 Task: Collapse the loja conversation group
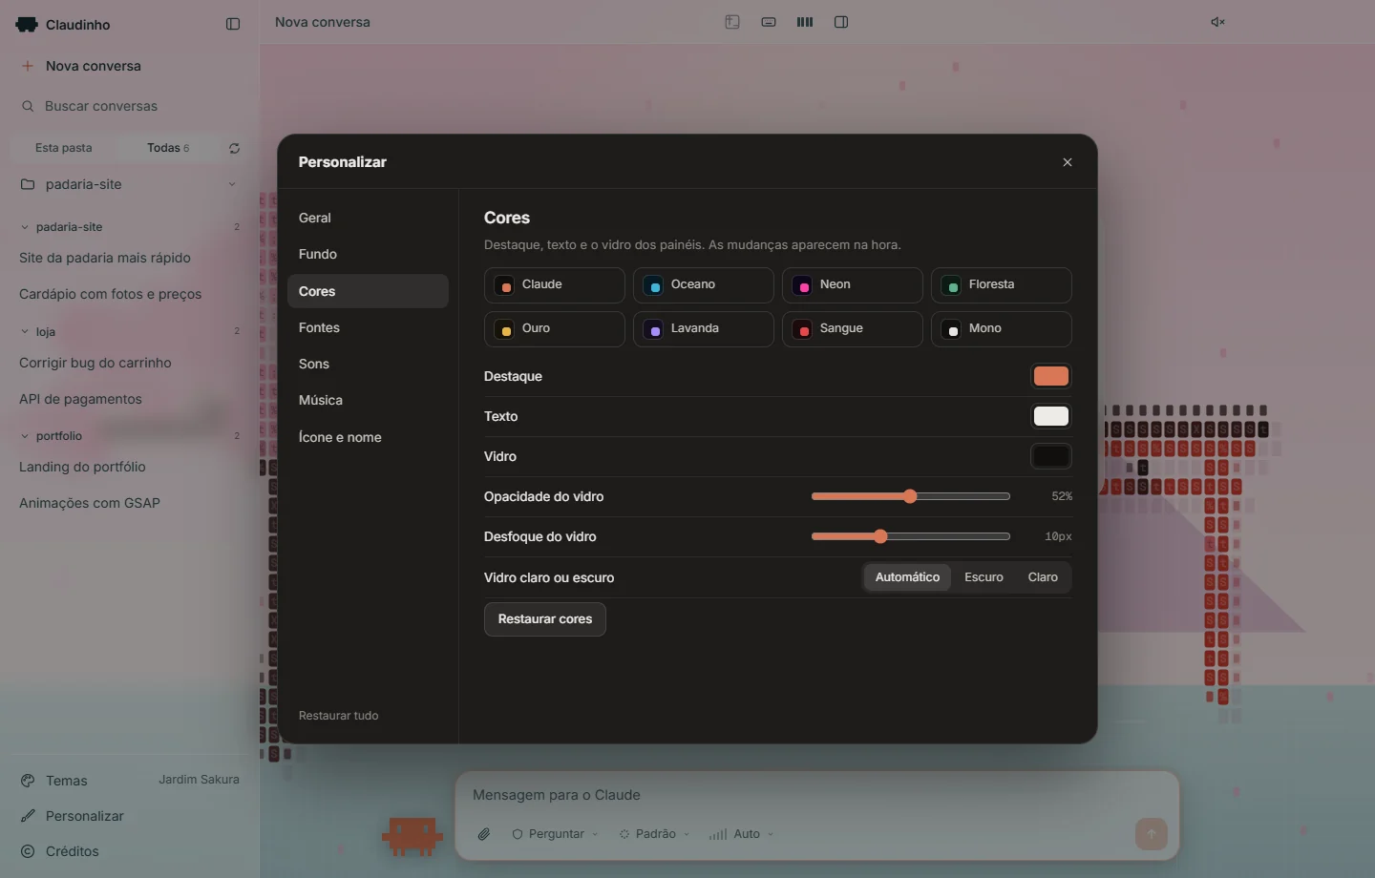25,332
